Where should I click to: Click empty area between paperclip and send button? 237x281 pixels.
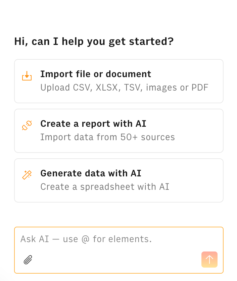114,260
